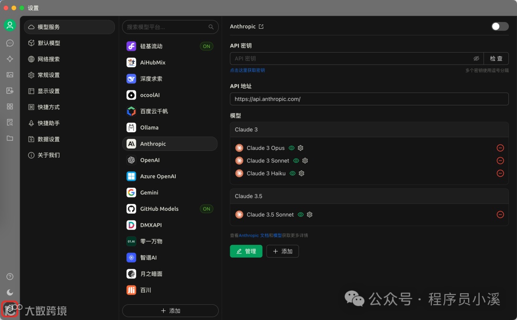Switch theme with the moon icon
Image resolution: width=517 pixels, height=320 pixels.
click(10, 292)
